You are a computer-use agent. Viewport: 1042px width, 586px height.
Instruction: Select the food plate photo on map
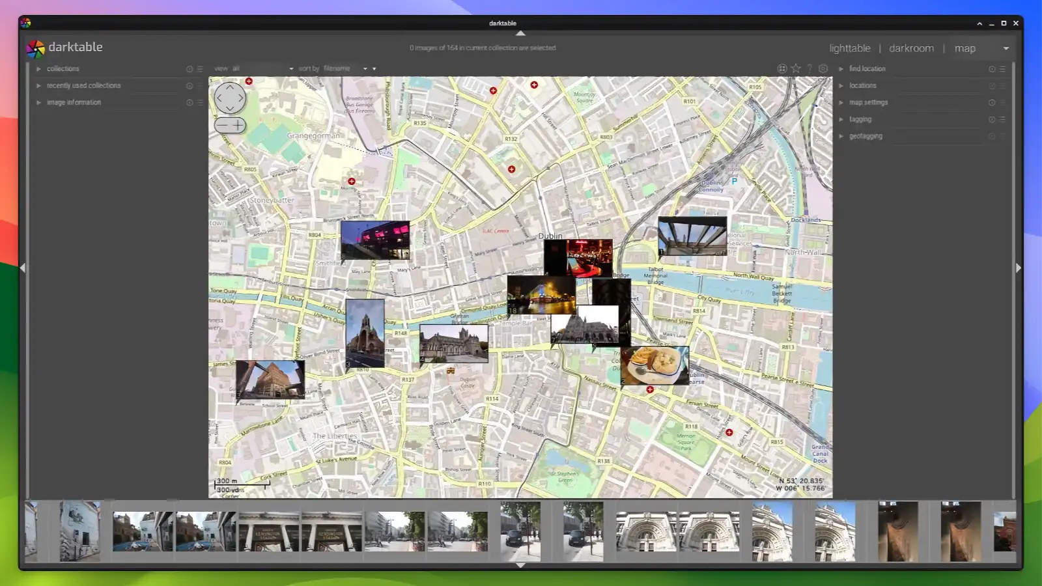click(x=655, y=365)
